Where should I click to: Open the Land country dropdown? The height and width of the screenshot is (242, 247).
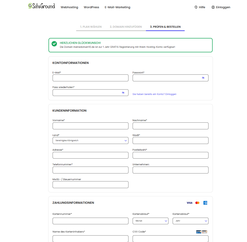point(91,140)
